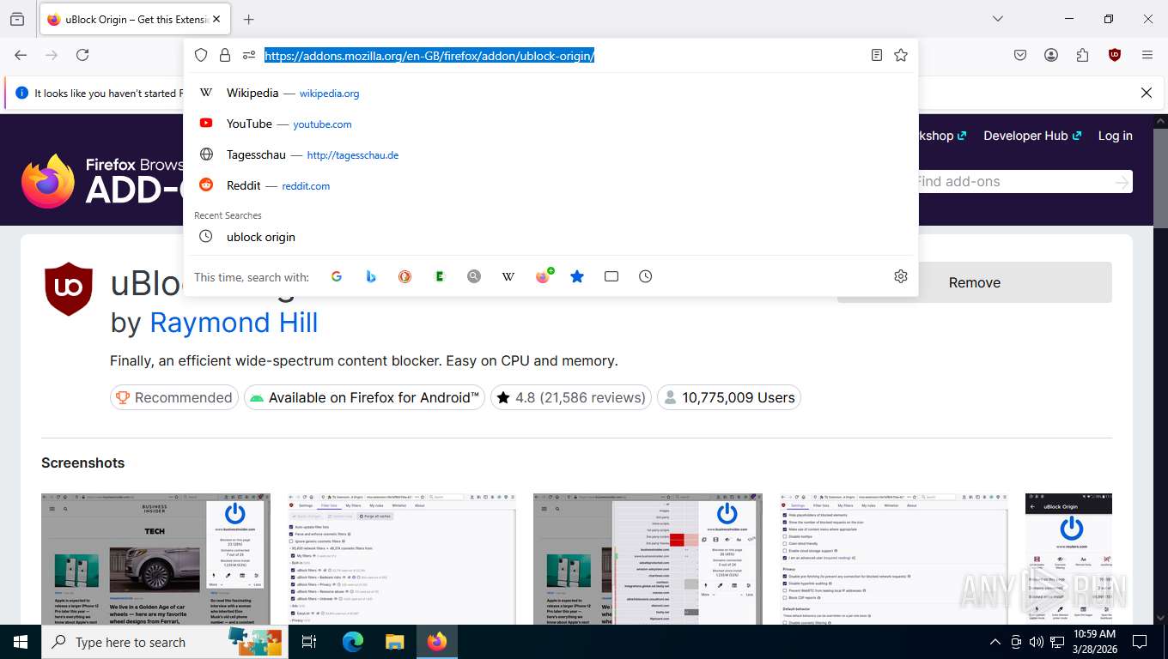This screenshot has width=1168, height=659.
Task: Open a new tab with plus button
Action: (249, 19)
